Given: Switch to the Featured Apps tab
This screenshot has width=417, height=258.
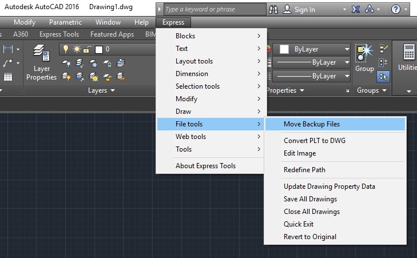Looking at the screenshot, I should (112, 34).
